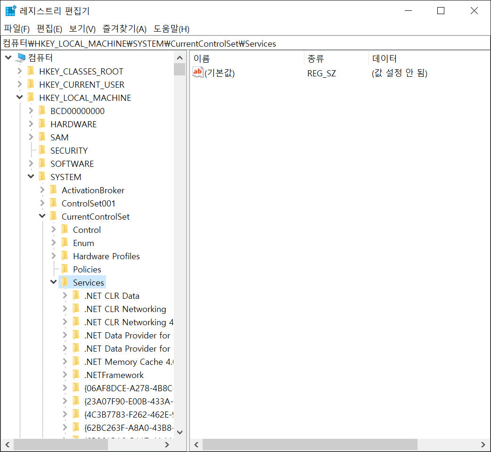
Task: Open the 즐겨찾기(A) menu
Action: click(x=124, y=29)
